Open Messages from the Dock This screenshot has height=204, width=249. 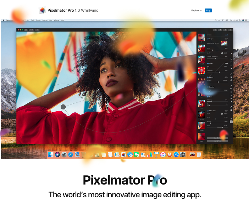tap(130, 154)
